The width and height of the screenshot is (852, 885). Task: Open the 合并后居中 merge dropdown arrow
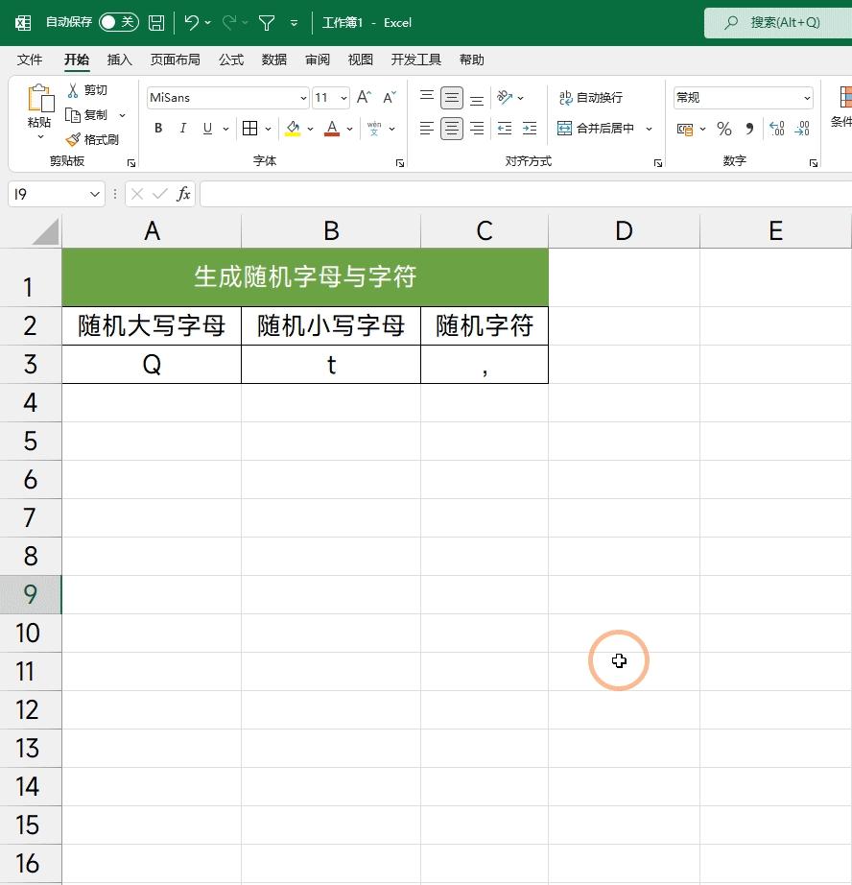pyautogui.click(x=649, y=129)
